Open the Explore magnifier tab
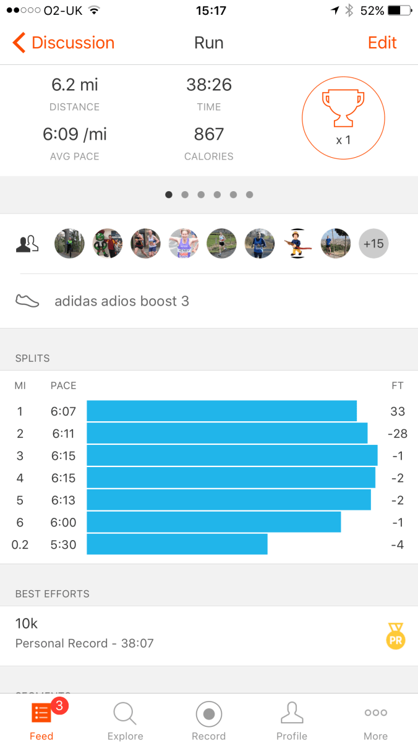Viewport: 418px width, 743px height. [x=125, y=721]
